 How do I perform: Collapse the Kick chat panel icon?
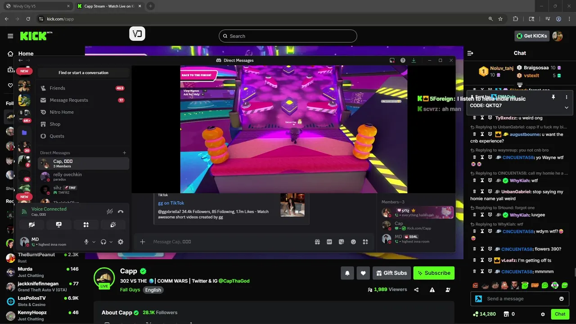[x=470, y=53]
